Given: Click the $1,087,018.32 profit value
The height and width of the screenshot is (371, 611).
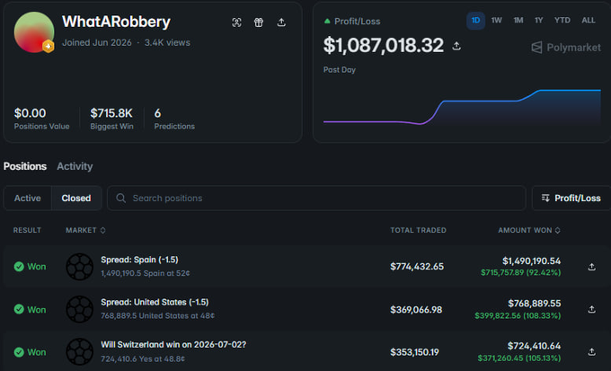Looking at the screenshot, I should click(x=384, y=46).
